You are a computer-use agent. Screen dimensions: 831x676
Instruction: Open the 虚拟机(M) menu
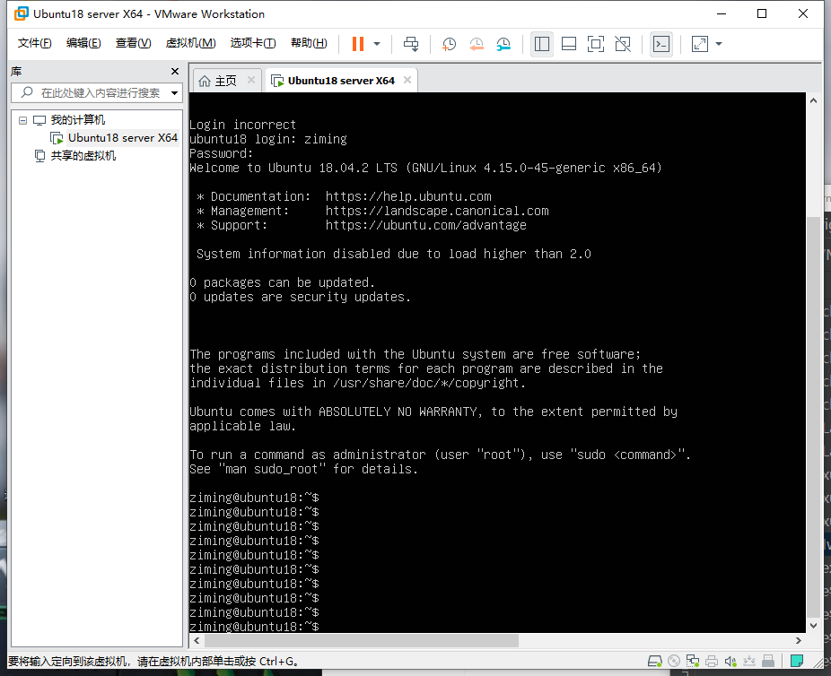[x=190, y=43]
